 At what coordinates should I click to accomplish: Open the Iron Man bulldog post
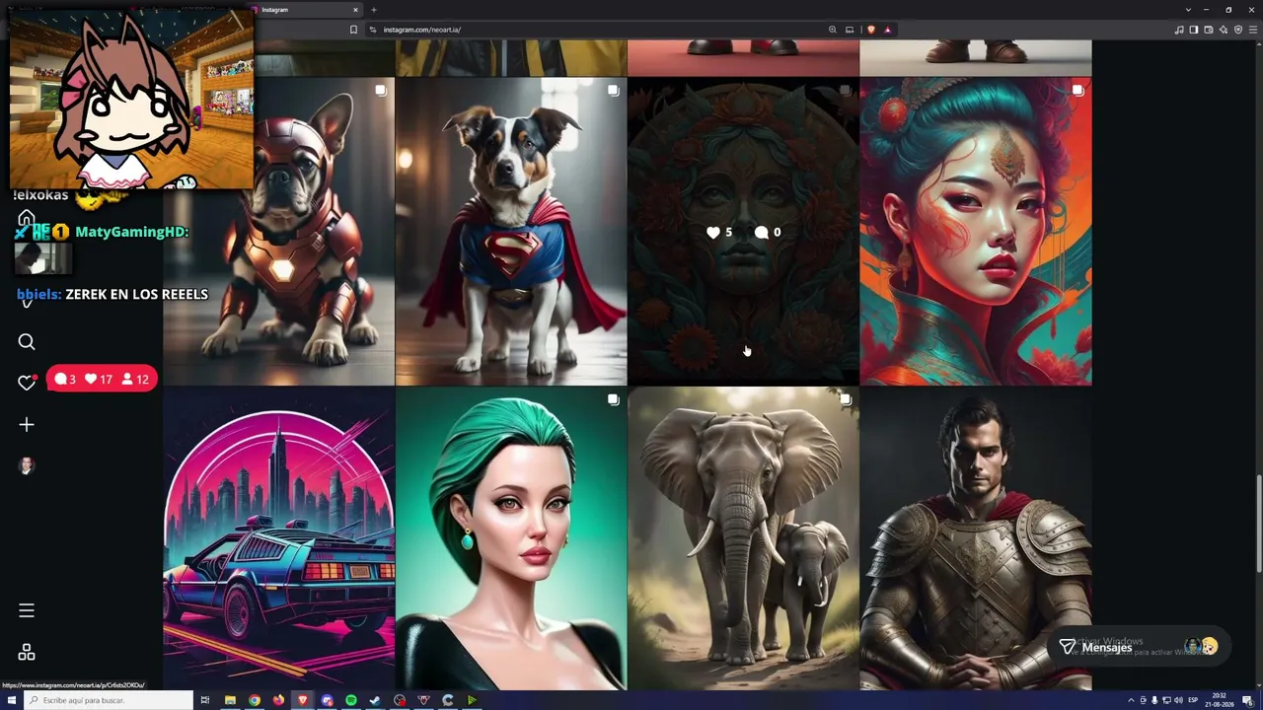point(279,232)
